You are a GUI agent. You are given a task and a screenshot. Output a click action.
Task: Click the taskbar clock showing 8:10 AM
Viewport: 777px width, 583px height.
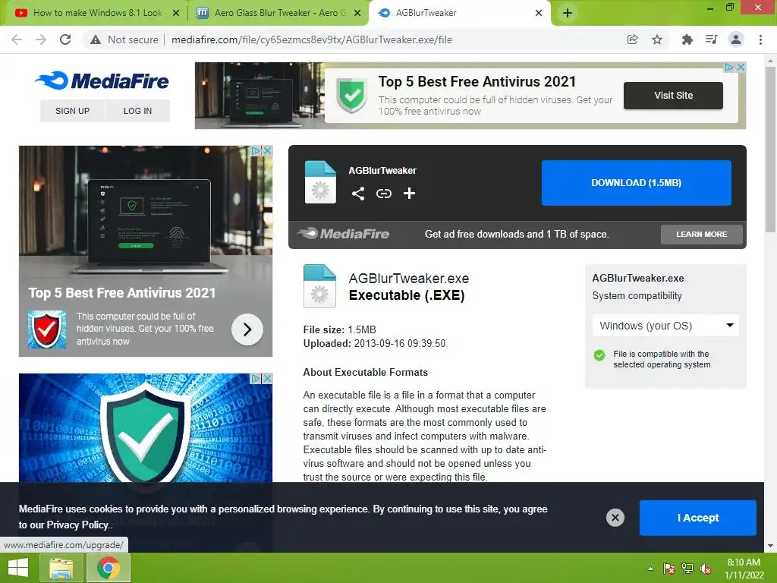[x=744, y=569]
